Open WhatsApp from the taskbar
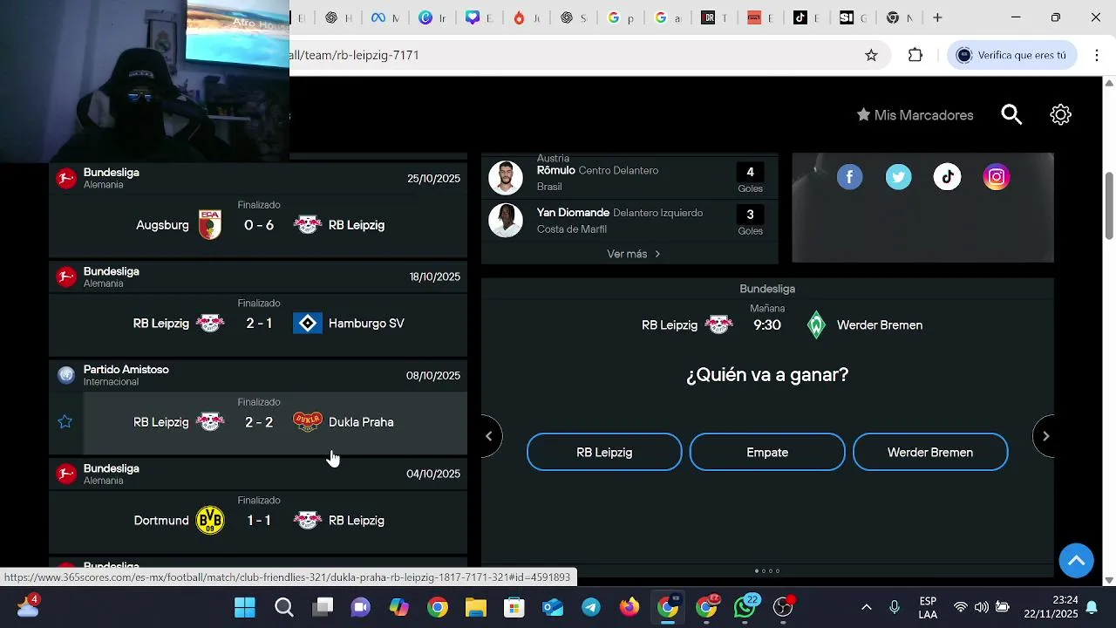This screenshot has height=628, width=1116. pyautogui.click(x=745, y=607)
